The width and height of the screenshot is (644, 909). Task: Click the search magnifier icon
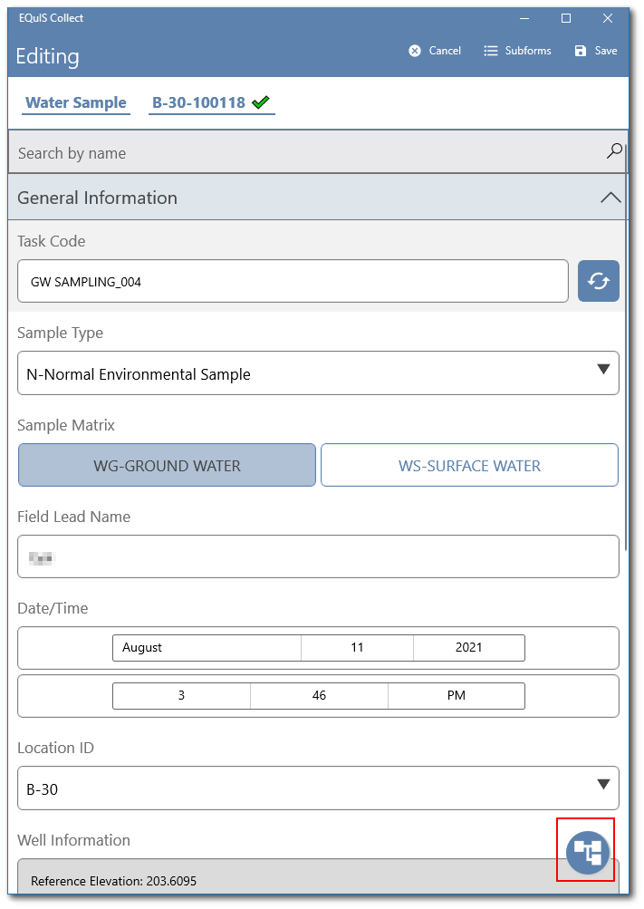click(x=614, y=151)
